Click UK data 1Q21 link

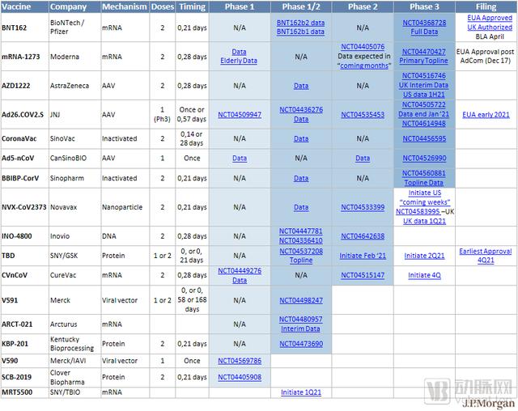424,221
